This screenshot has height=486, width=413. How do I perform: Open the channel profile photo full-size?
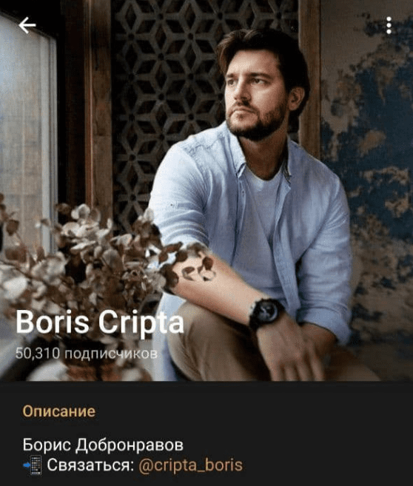[206, 191]
